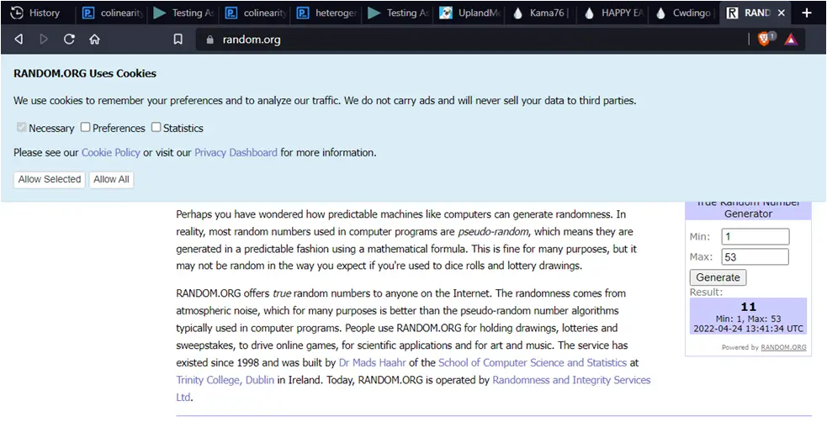Enable the Statistics cookies checkbox
The height and width of the screenshot is (422, 827).
tap(156, 127)
